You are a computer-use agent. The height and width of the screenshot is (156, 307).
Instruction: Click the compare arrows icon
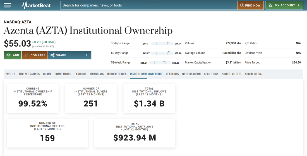click(x=26, y=55)
